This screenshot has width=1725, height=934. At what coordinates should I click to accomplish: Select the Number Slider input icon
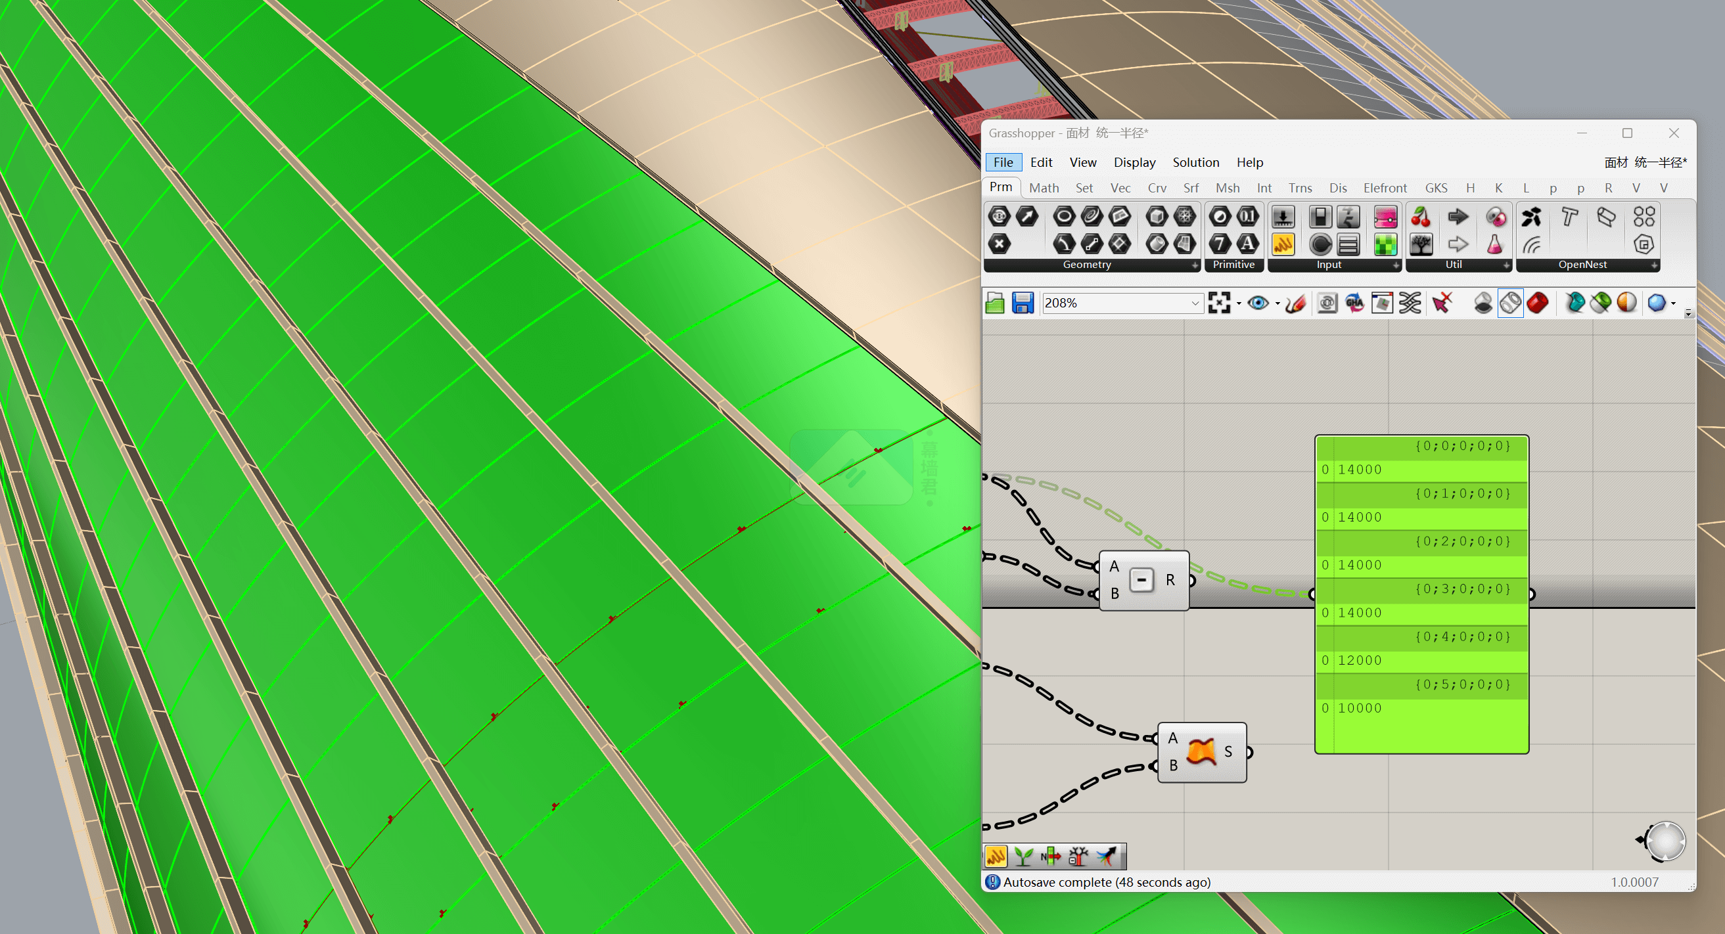pos(1282,217)
